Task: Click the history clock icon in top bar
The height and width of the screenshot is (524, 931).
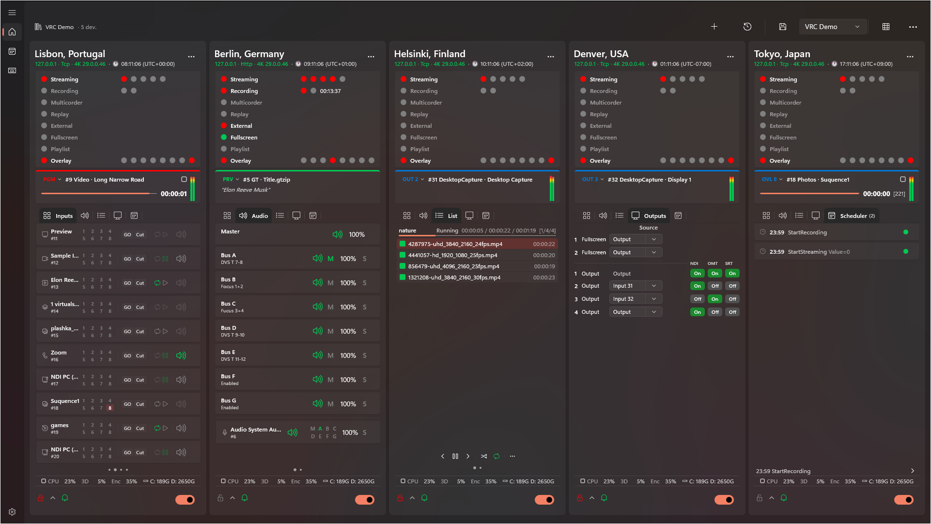Action: [x=747, y=27]
